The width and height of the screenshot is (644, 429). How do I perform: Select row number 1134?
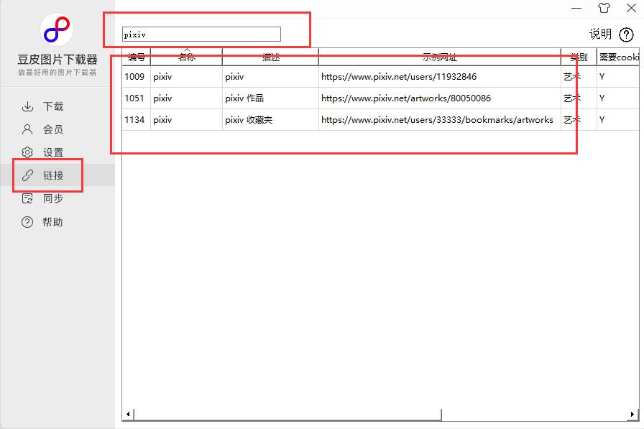134,120
